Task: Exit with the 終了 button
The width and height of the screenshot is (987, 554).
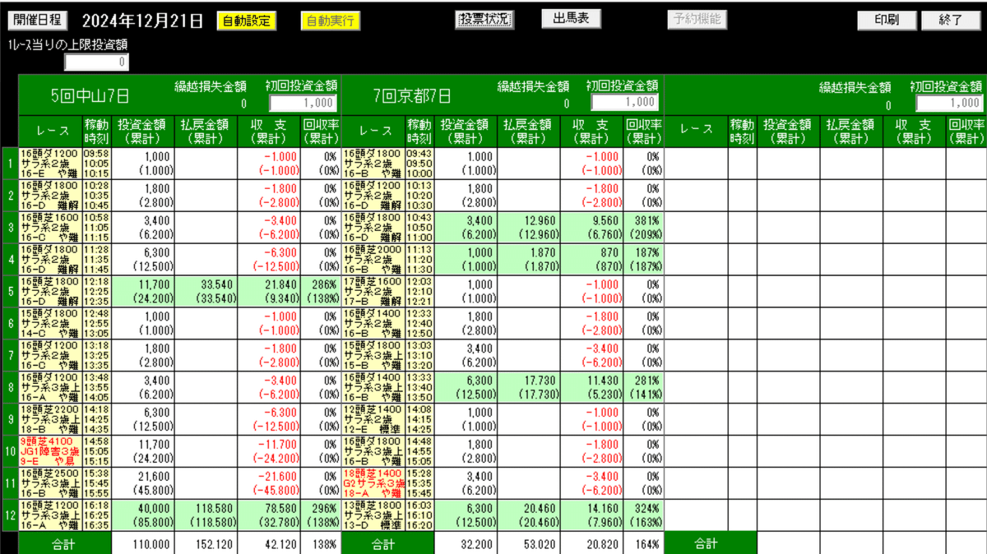Action: click(951, 21)
